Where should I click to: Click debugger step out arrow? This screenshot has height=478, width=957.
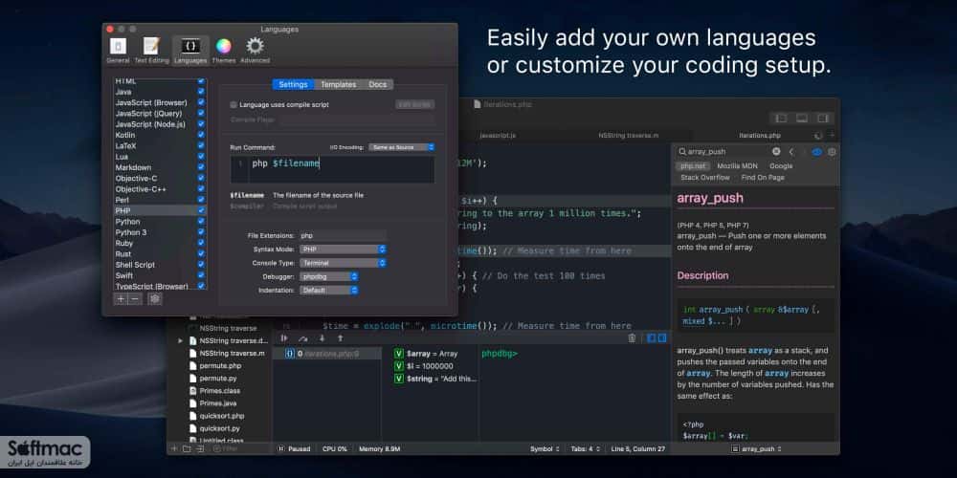point(340,338)
